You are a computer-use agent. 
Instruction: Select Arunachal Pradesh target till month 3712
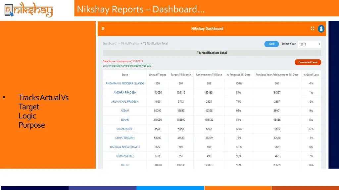[181, 102]
